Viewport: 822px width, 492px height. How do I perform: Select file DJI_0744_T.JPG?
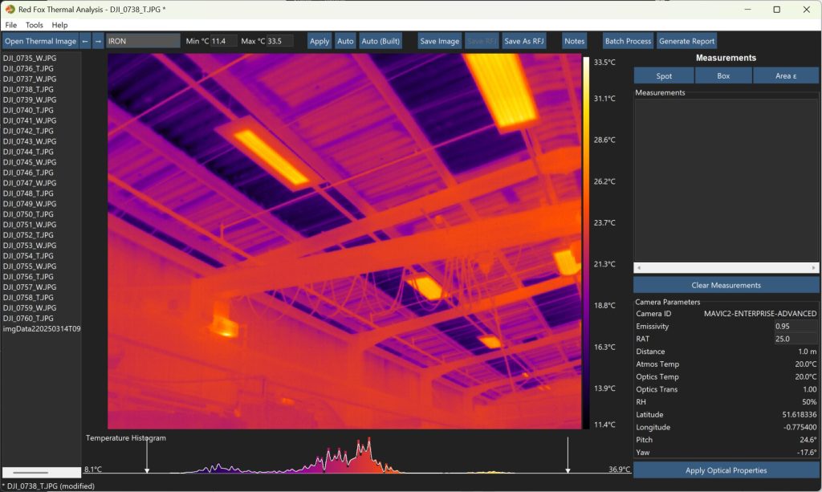pyautogui.click(x=28, y=152)
